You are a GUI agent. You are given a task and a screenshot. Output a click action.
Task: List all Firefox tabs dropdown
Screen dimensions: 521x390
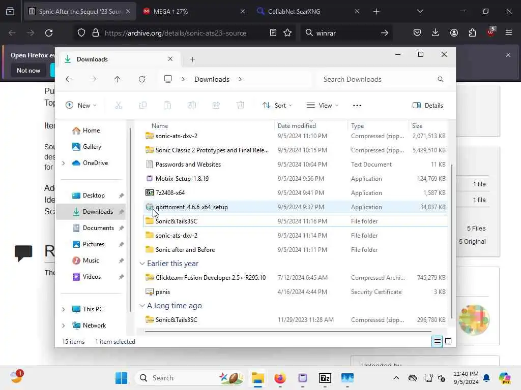420,11
